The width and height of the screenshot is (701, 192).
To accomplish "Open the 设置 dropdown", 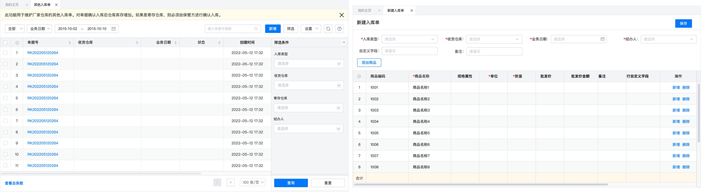I will coord(311,29).
